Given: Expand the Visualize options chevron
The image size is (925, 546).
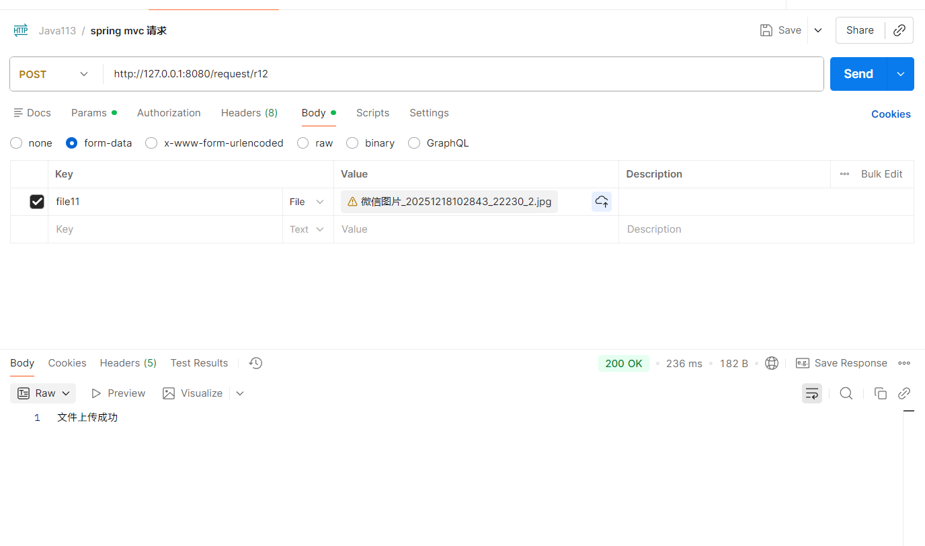Looking at the screenshot, I should (x=240, y=393).
